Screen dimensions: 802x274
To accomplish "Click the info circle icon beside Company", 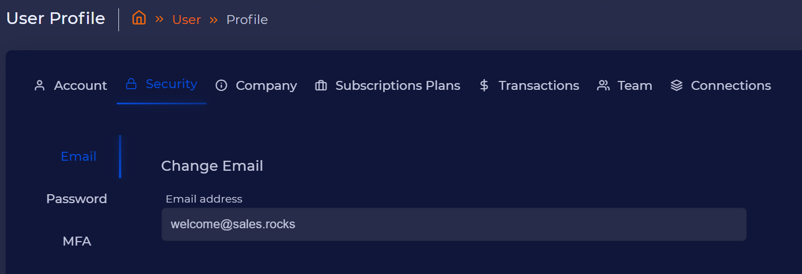I will click(221, 85).
